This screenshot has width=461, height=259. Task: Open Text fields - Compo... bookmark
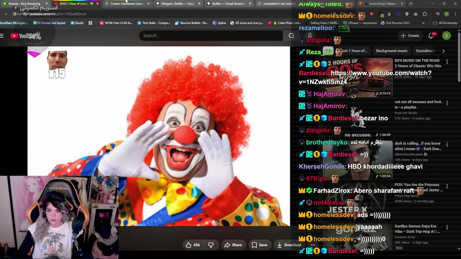click(x=154, y=23)
